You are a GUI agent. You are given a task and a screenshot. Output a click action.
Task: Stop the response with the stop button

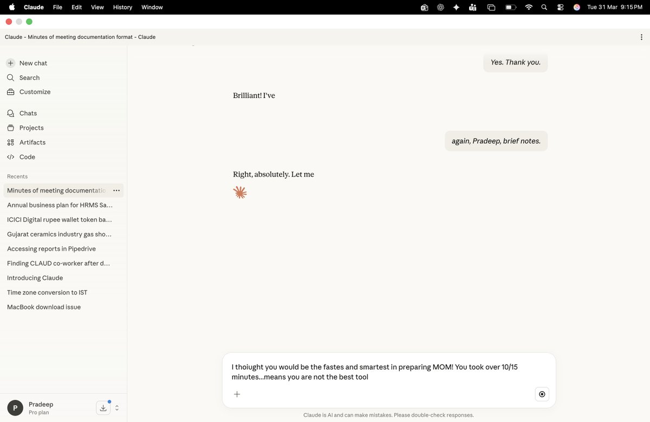(x=542, y=394)
